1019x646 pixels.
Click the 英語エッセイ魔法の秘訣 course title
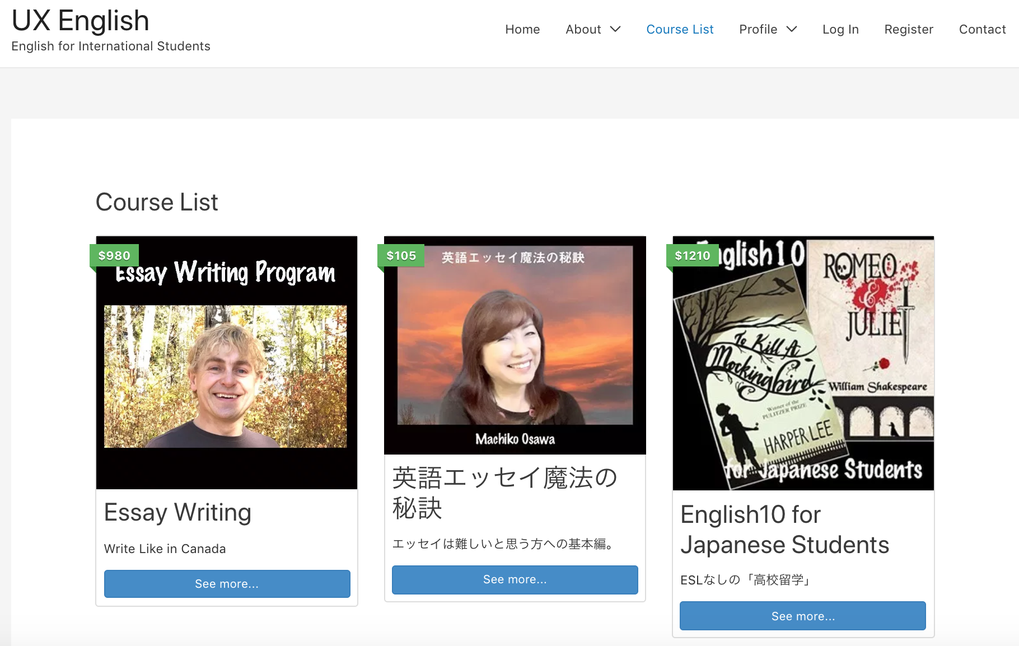504,493
